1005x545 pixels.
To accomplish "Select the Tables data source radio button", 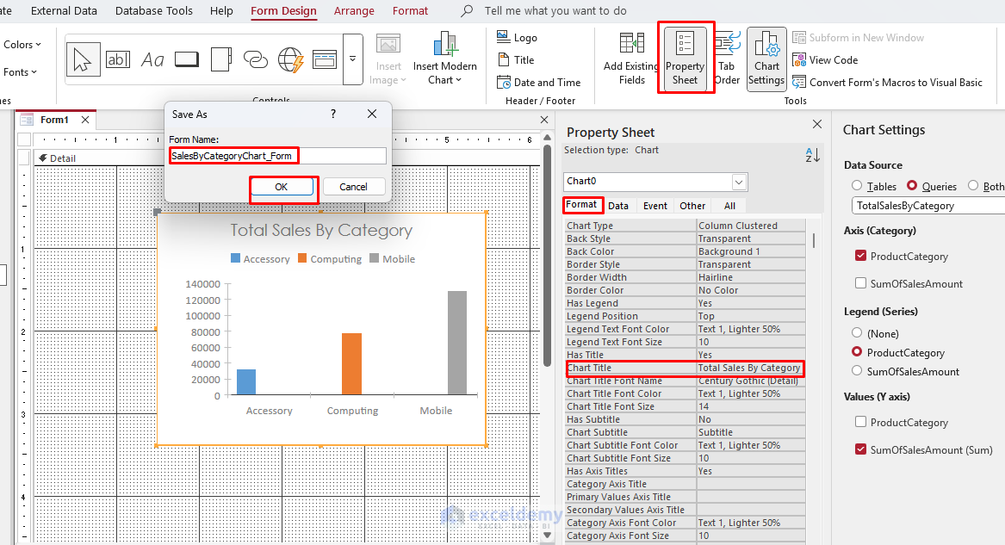I will (x=857, y=186).
